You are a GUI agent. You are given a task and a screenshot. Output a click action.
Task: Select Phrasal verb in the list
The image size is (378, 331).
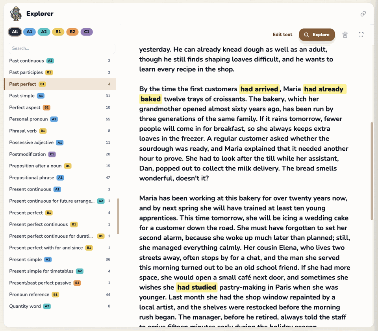coord(60,131)
